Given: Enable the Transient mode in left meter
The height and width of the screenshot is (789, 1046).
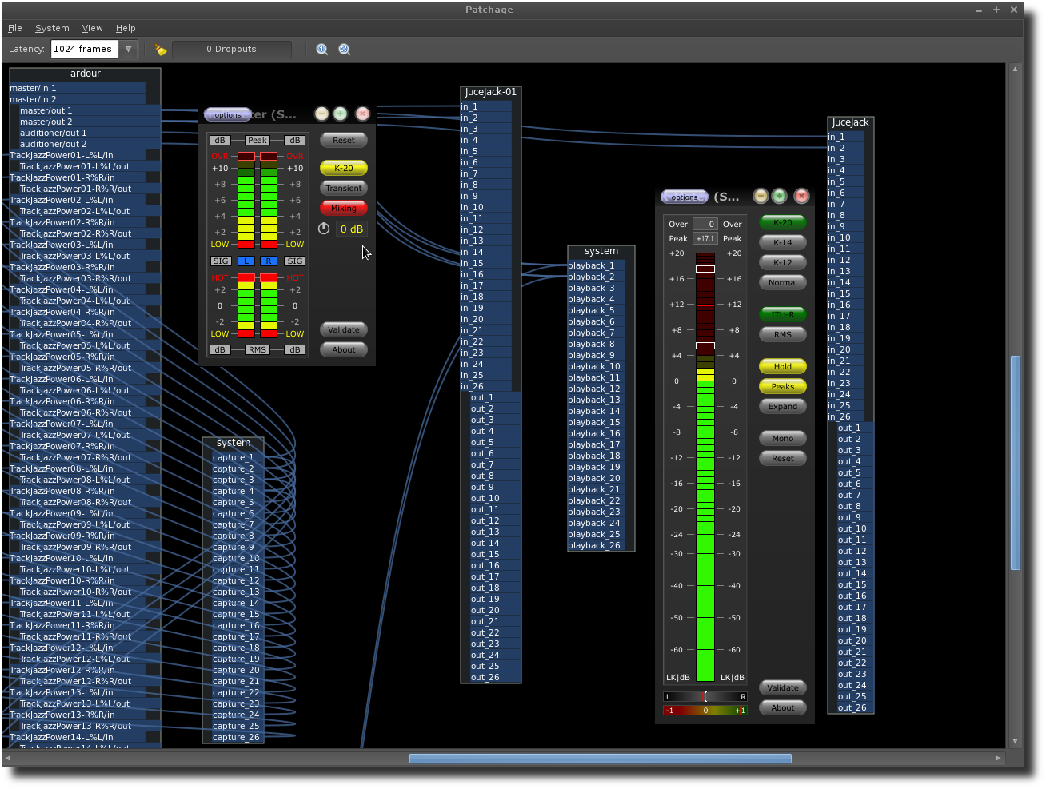Looking at the screenshot, I should 344,189.
